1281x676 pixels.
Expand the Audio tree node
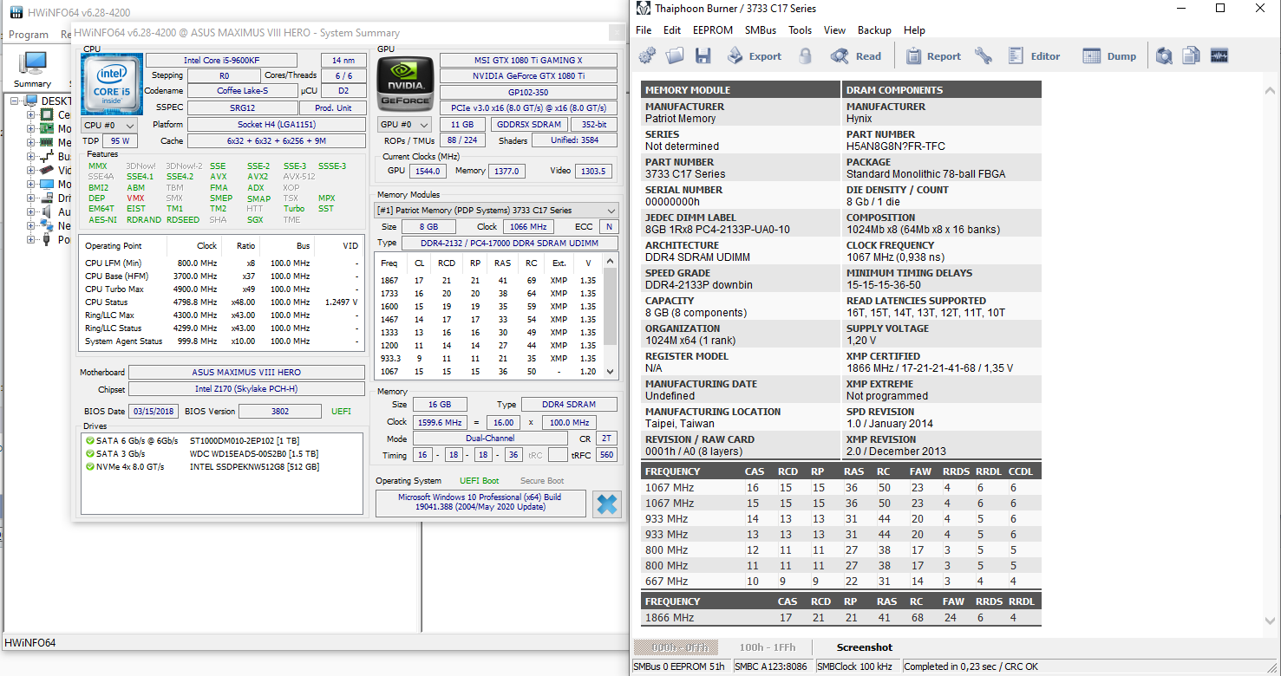31,212
